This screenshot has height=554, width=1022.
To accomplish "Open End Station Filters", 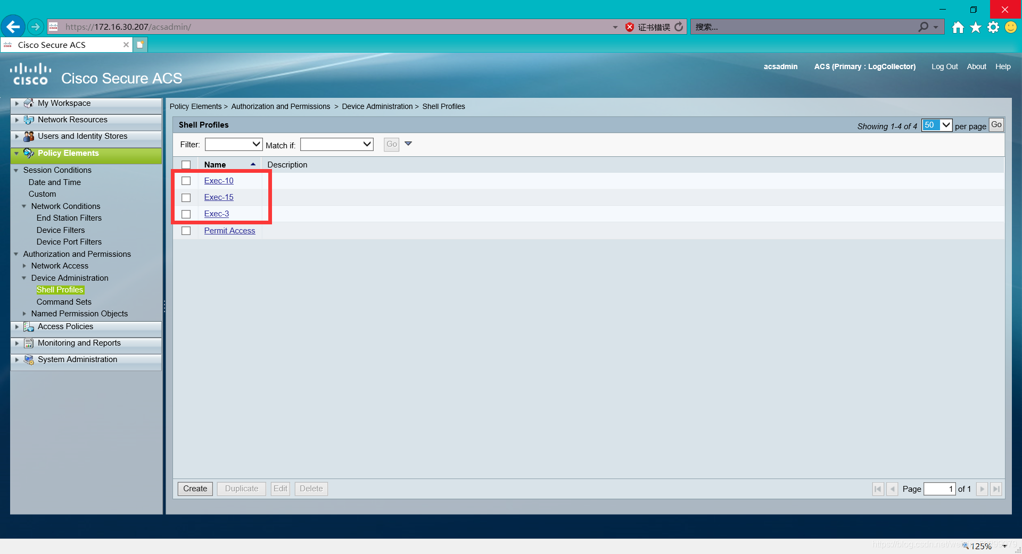I will pyautogui.click(x=69, y=218).
